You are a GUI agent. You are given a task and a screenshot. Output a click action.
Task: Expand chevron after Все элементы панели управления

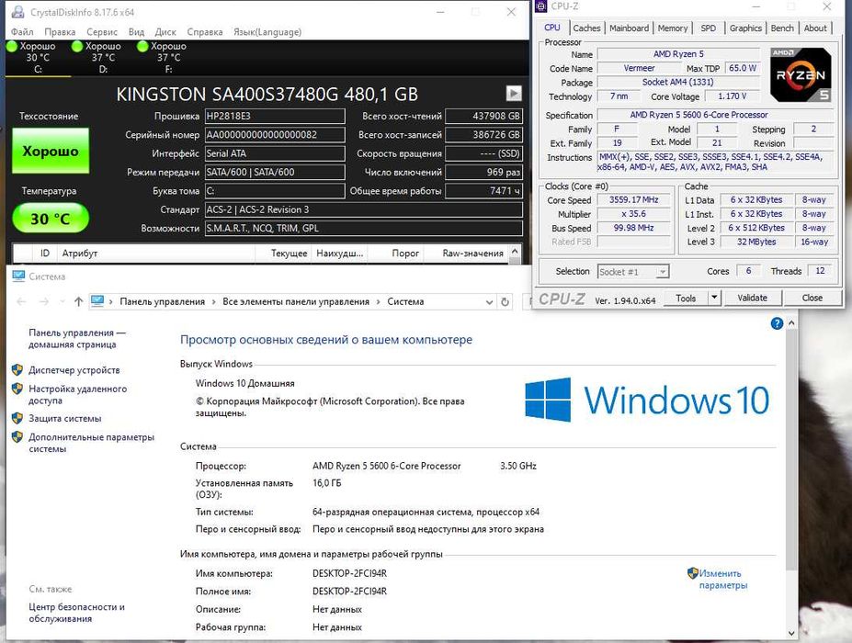tap(378, 301)
